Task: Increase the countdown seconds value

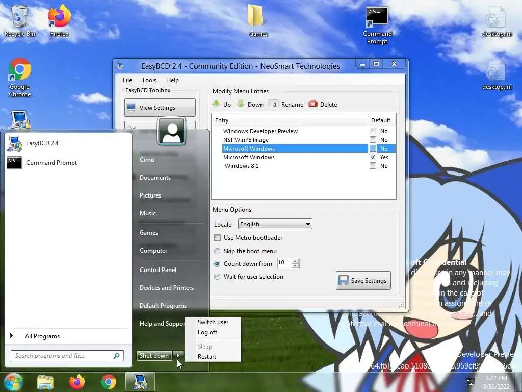Action: (295, 261)
